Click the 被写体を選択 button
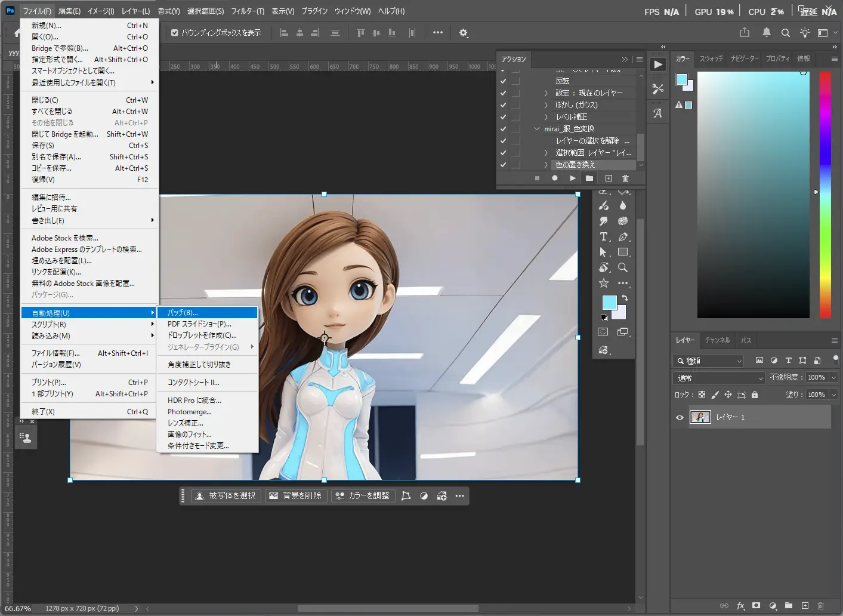This screenshot has height=616, width=843. (x=226, y=496)
